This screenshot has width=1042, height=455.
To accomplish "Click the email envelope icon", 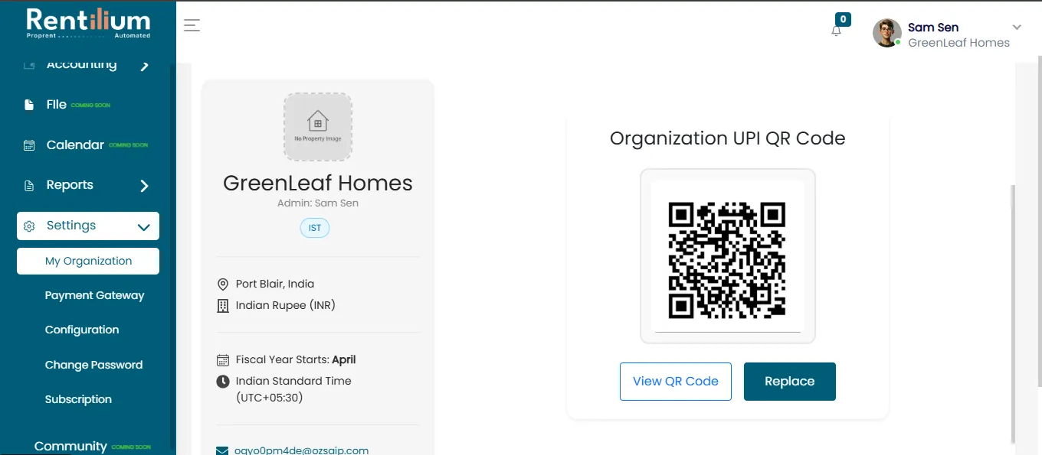I will 223,451.
